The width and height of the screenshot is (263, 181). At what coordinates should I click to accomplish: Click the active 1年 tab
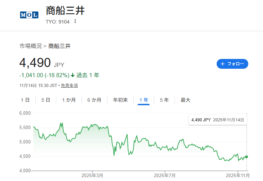[144, 100]
